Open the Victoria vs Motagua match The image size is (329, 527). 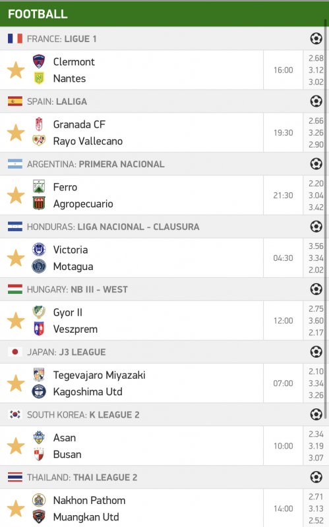[x=131, y=258]
